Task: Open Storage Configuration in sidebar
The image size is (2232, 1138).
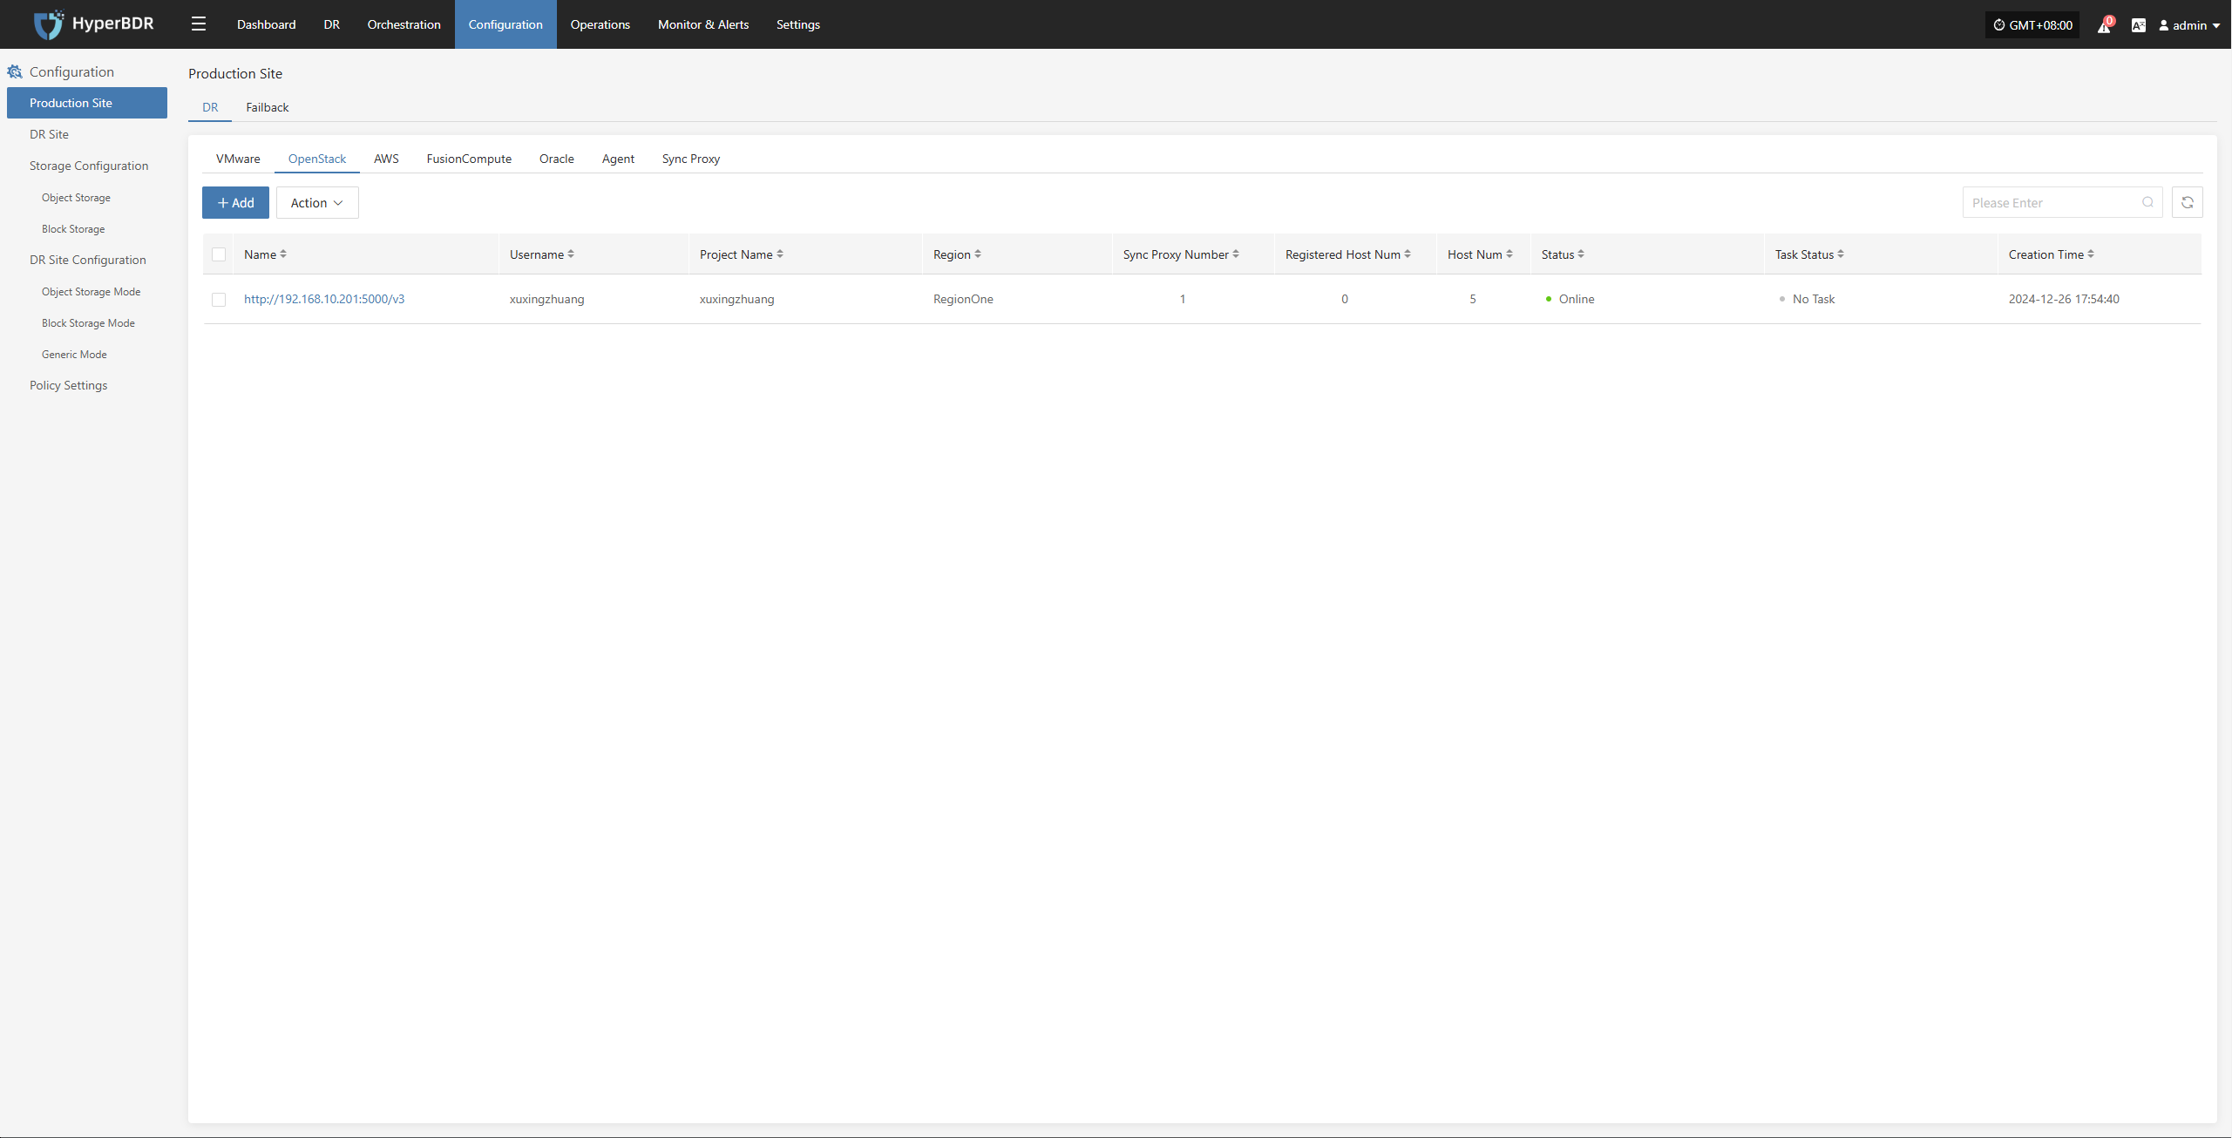Action: tap(89, 166)
